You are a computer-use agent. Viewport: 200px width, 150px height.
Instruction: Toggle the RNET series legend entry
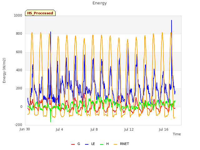(x=121, y=144)
